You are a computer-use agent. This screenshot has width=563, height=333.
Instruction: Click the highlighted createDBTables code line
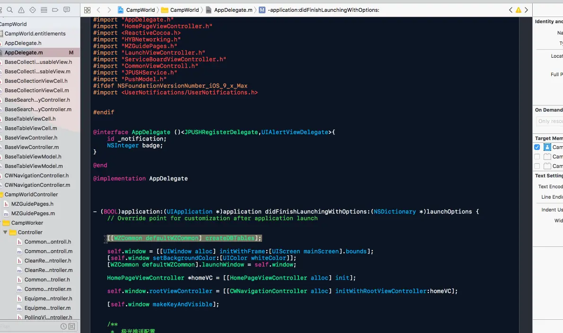[x=185, y=238]
